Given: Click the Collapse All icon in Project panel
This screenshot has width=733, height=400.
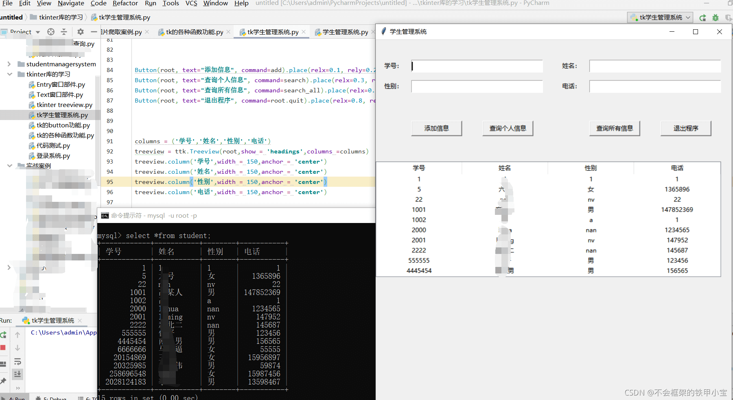Looking at the screenshot, I should (x=64, y=32).
